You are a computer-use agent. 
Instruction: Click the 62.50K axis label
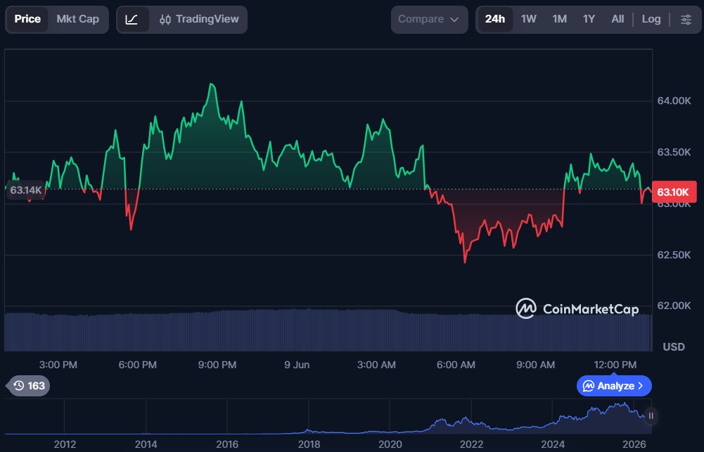coord(674,255)
